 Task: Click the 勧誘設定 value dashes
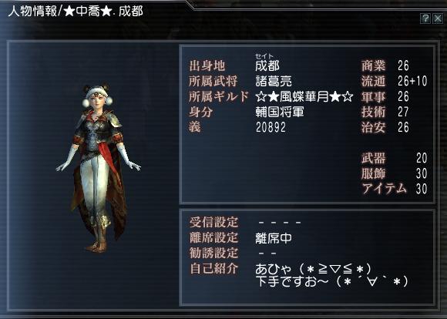(267, 254)
